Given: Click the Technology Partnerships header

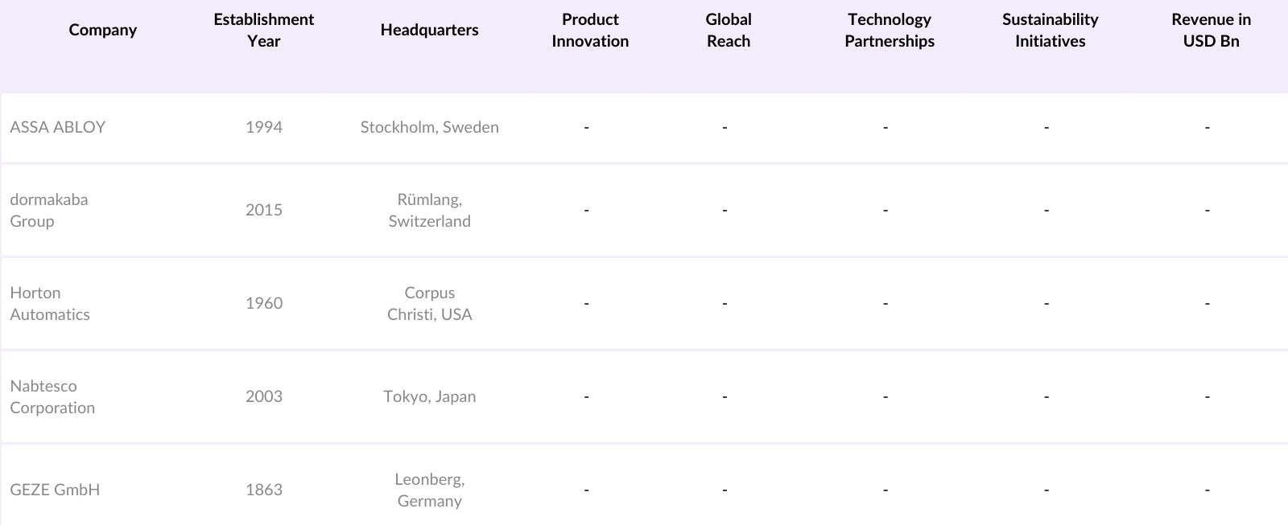Looking at the screenshot, I should coord(889,30).
